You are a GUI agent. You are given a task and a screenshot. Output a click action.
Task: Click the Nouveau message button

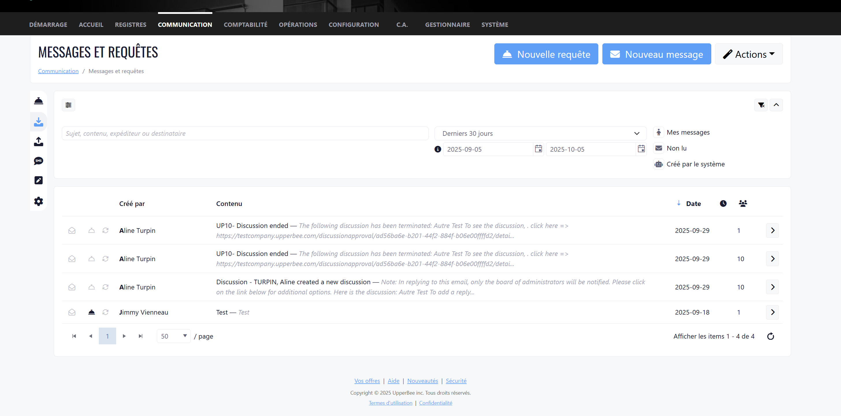coord(656,54)
